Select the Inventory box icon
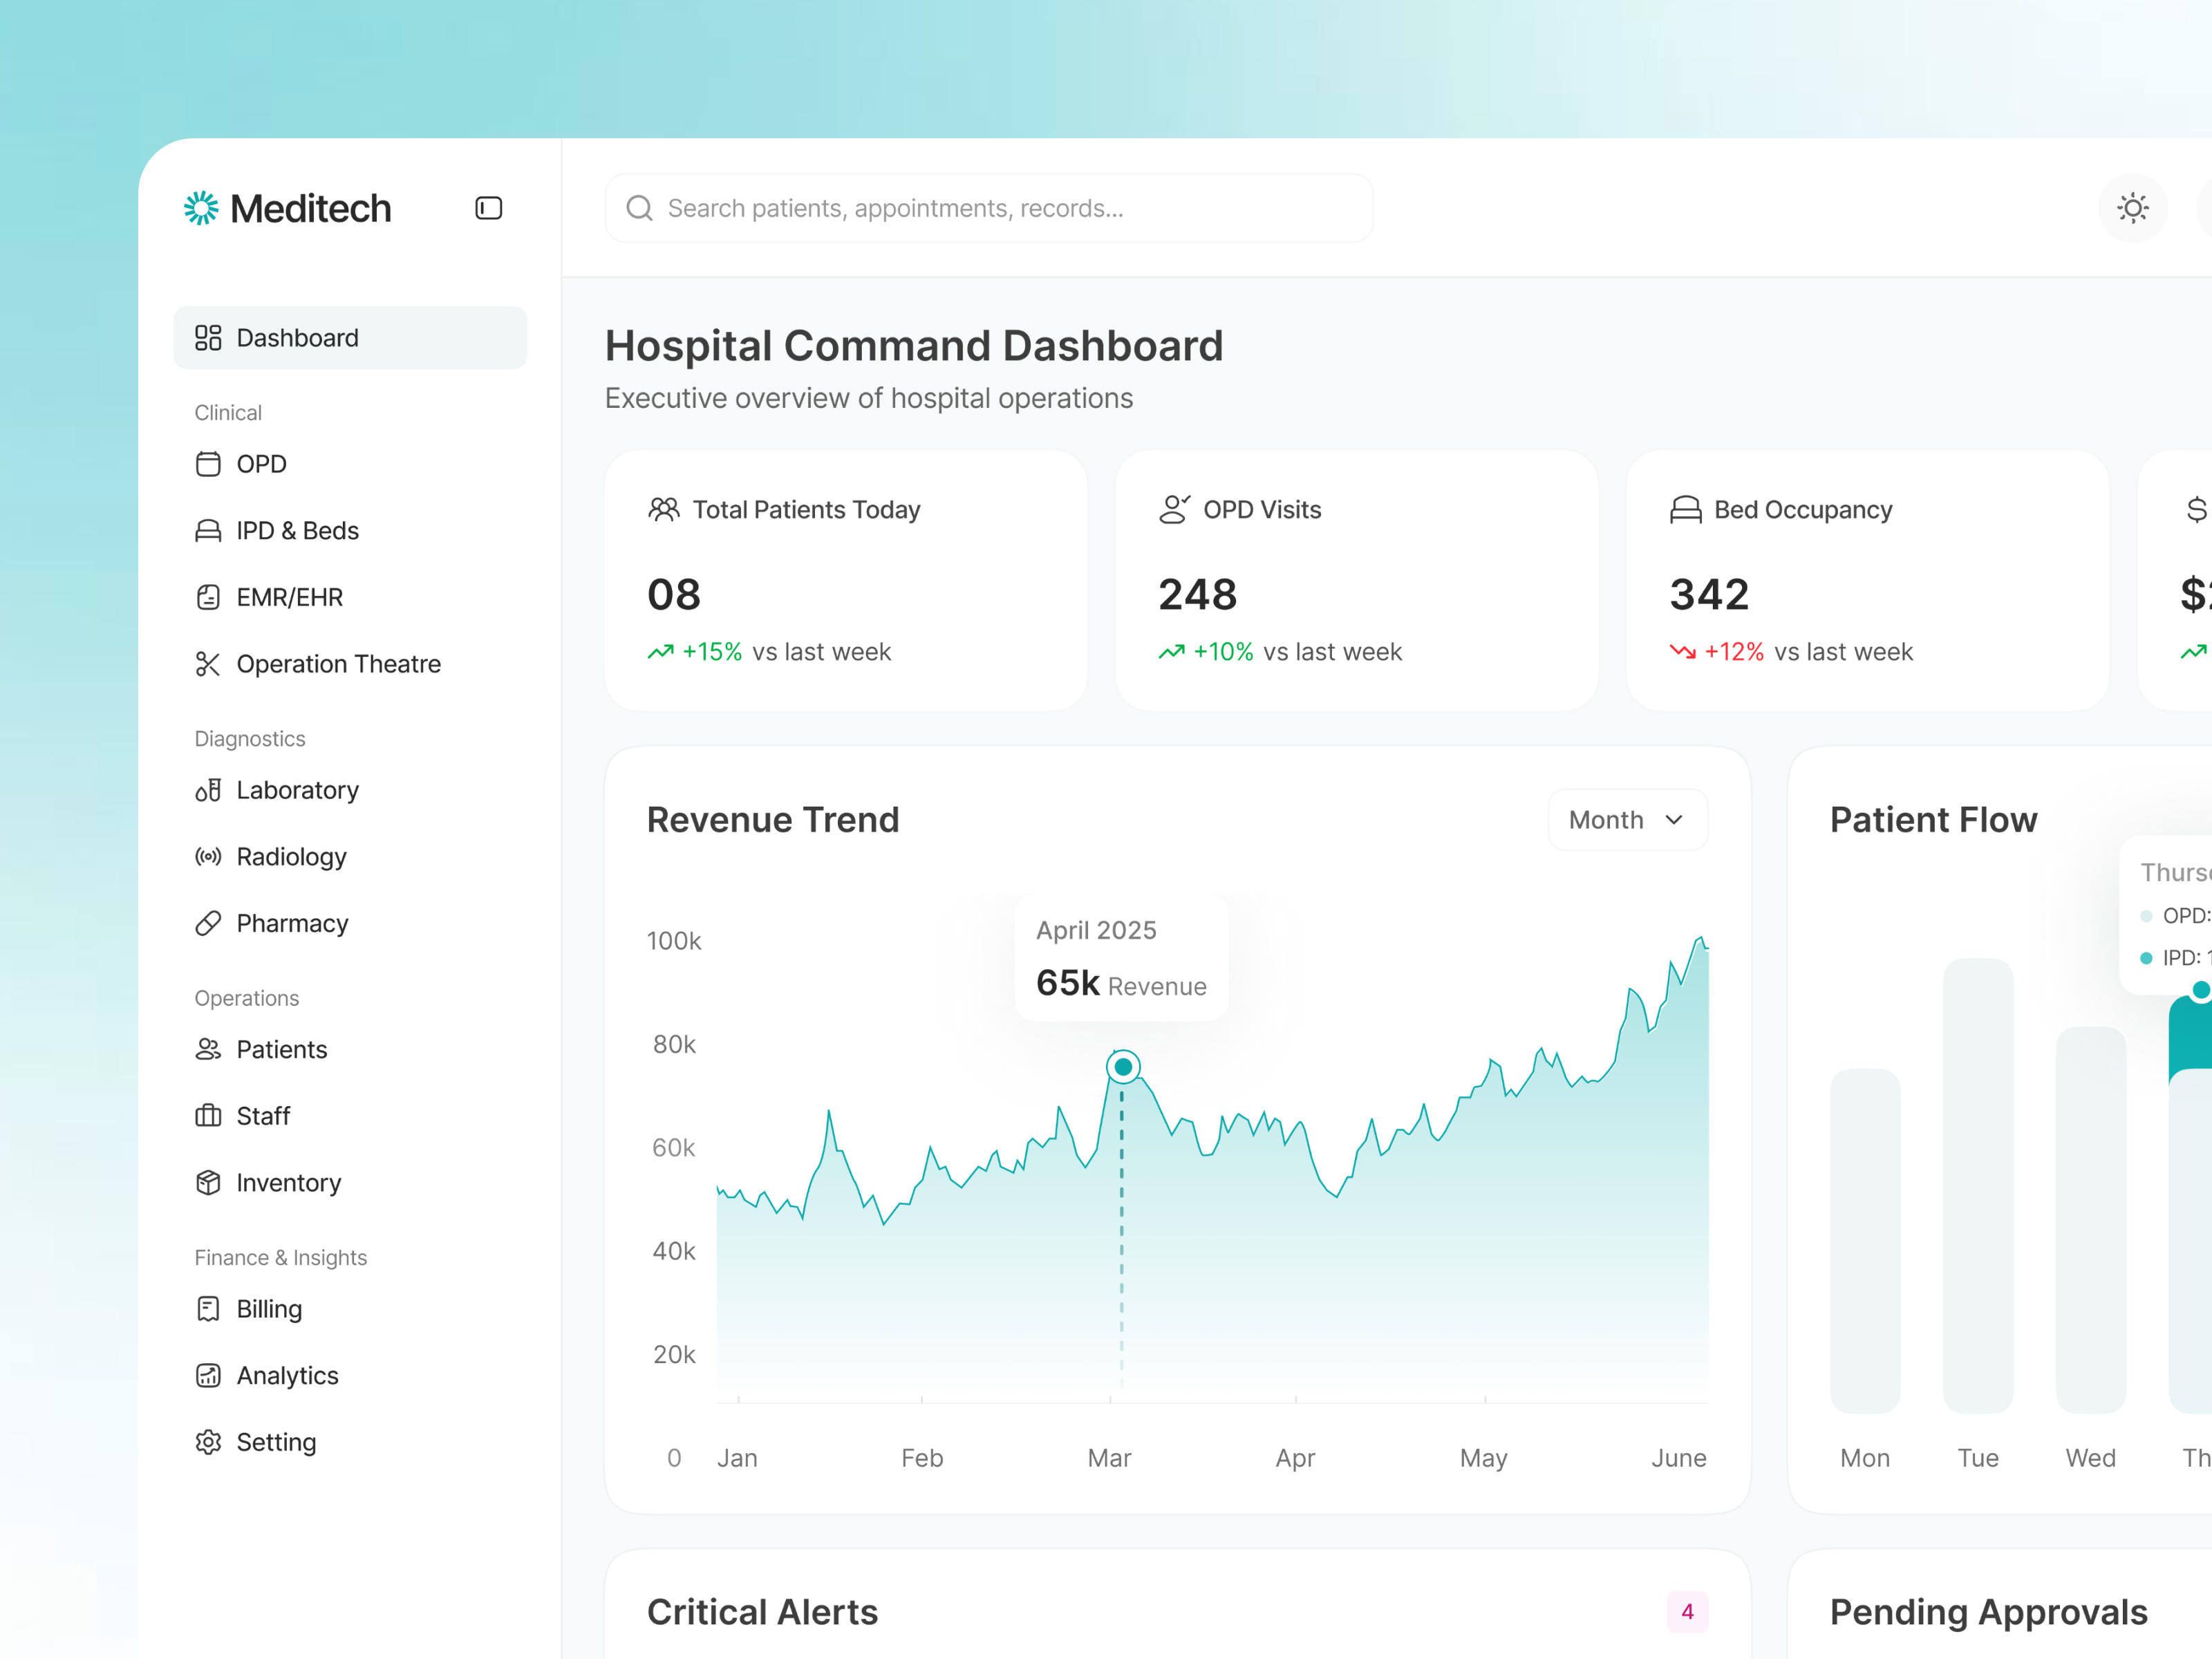 point(209,1182)
